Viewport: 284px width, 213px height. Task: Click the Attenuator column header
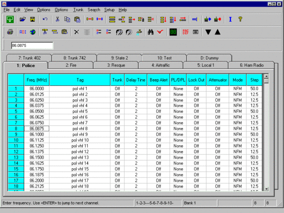coord(218,80)
